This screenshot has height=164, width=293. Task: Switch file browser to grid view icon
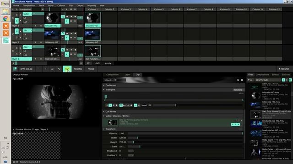coord(290,80)
